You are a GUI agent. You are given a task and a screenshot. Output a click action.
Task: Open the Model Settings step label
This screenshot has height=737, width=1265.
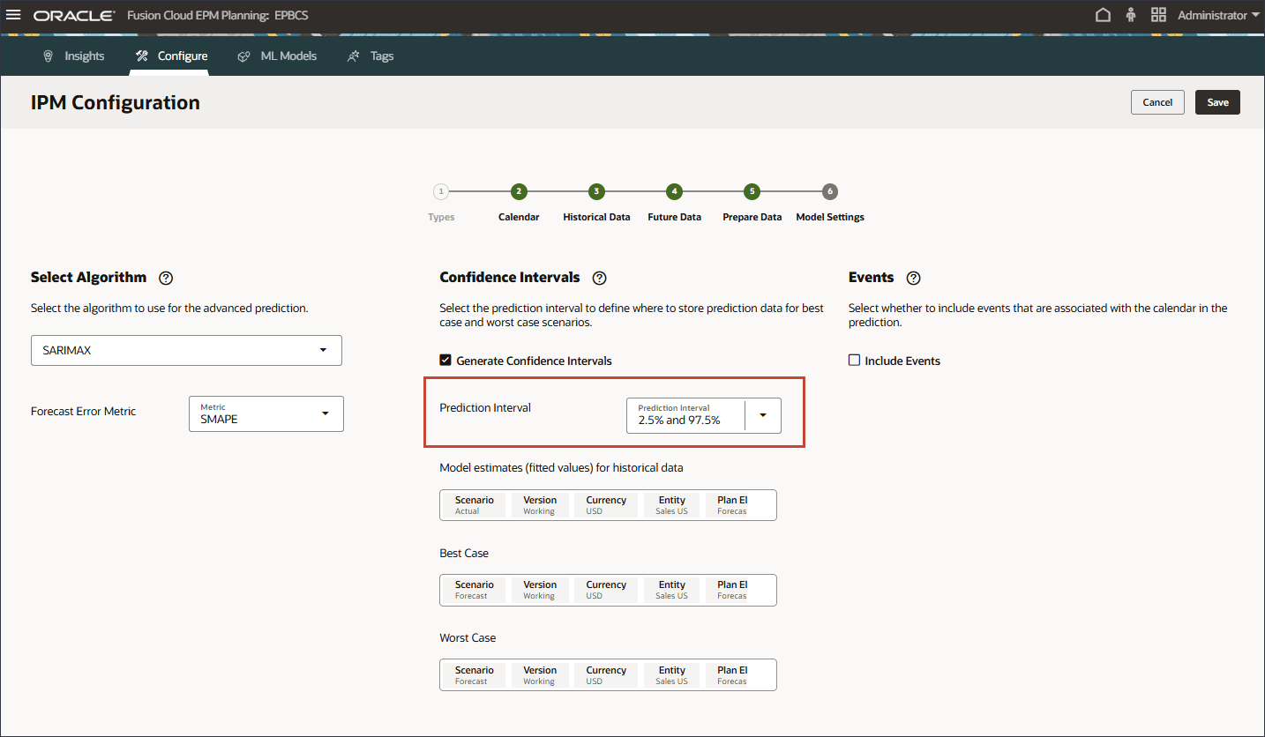pos(830,217)
